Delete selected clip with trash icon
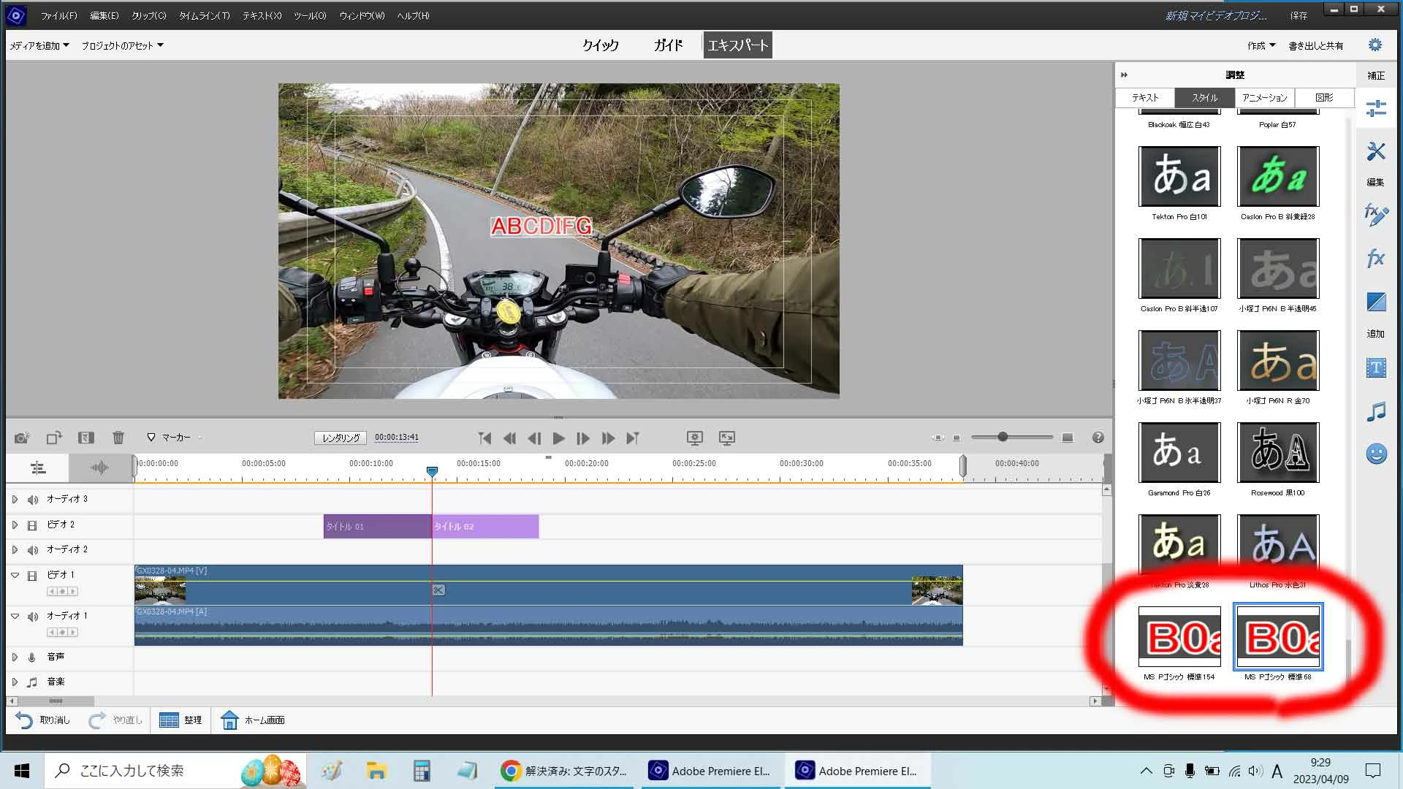This screenshot has width=1403, height=789. tap(118, 438)
